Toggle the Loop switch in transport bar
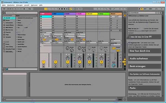166x103 pixels. tap(110, 9)
